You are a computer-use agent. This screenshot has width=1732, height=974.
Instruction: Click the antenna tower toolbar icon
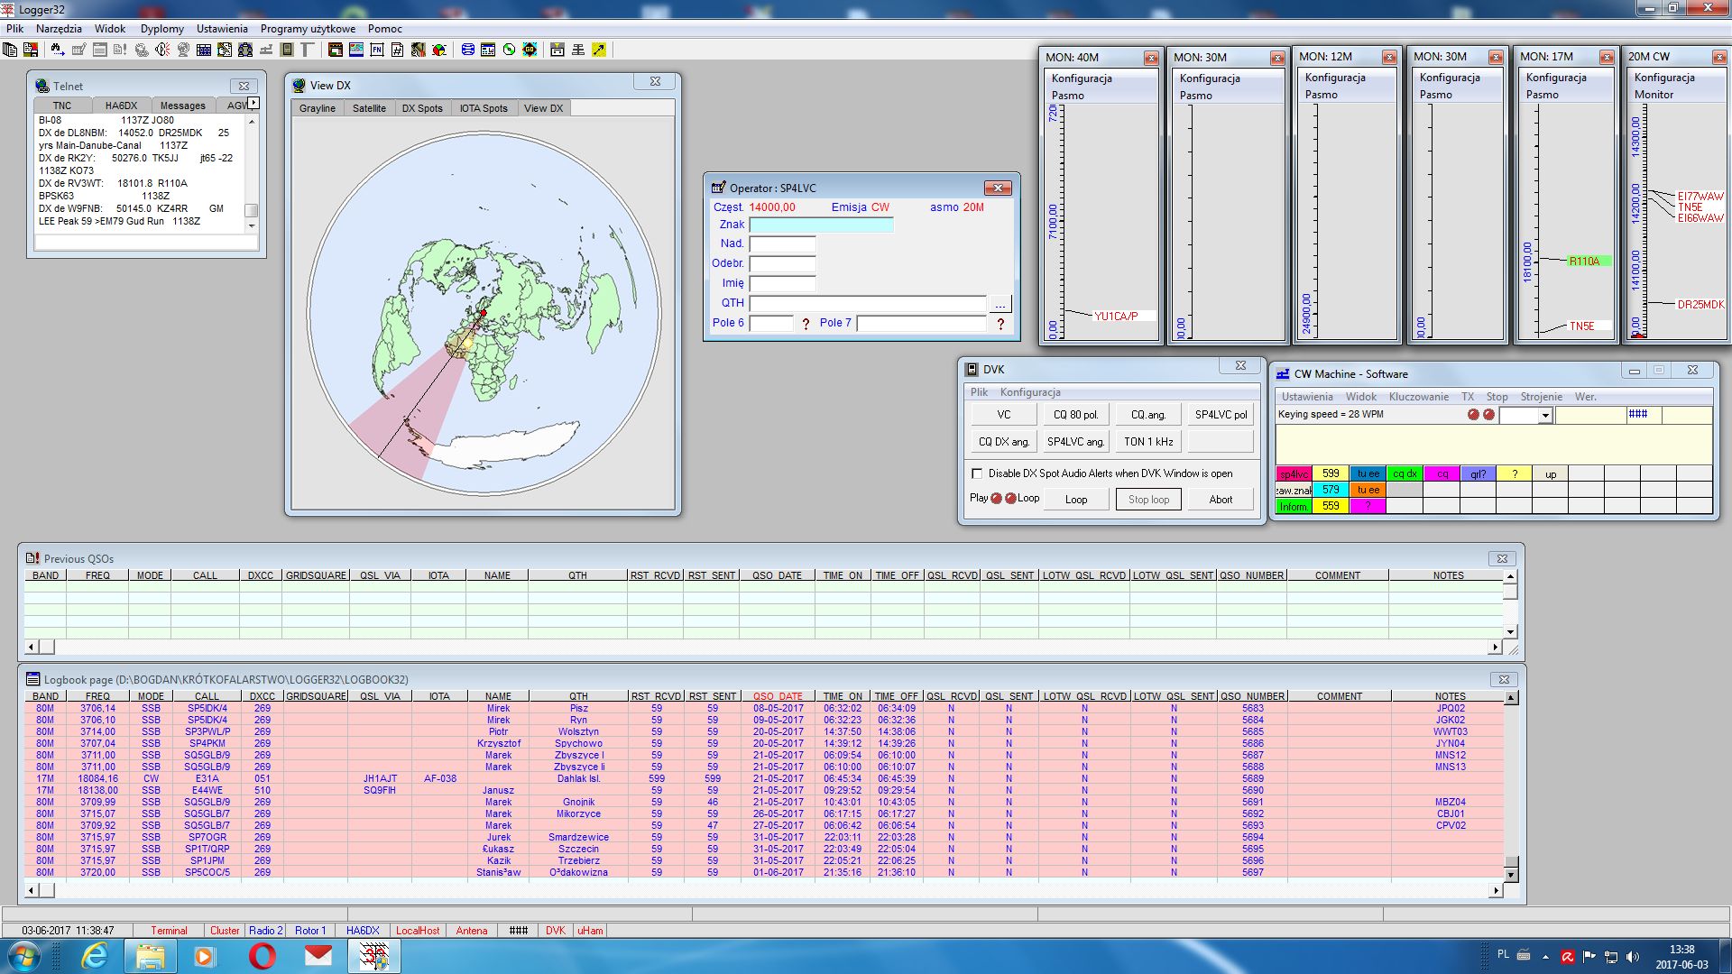point(578,50)
